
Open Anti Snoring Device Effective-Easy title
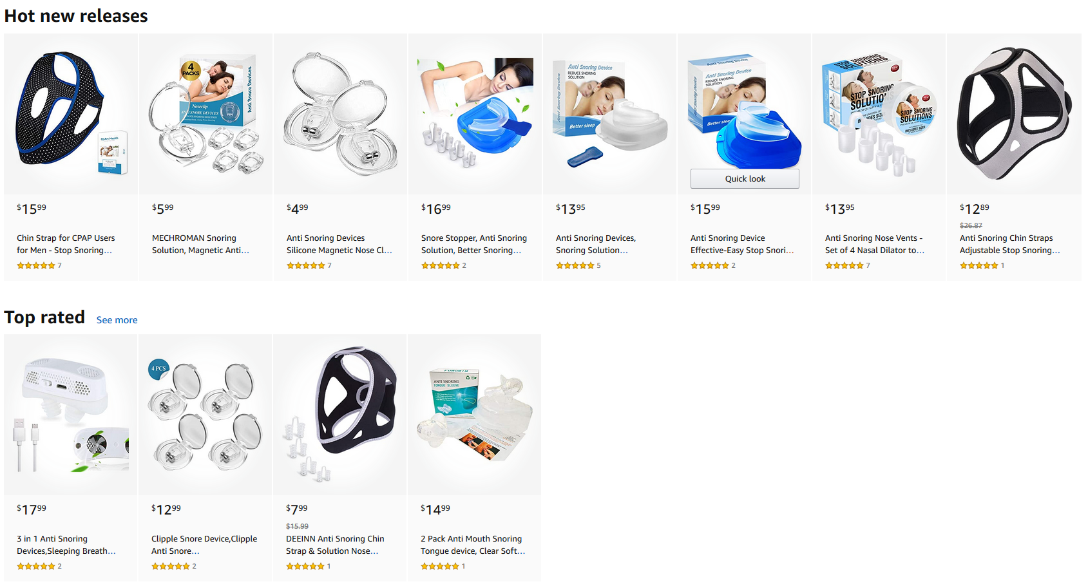click(742, 244)
